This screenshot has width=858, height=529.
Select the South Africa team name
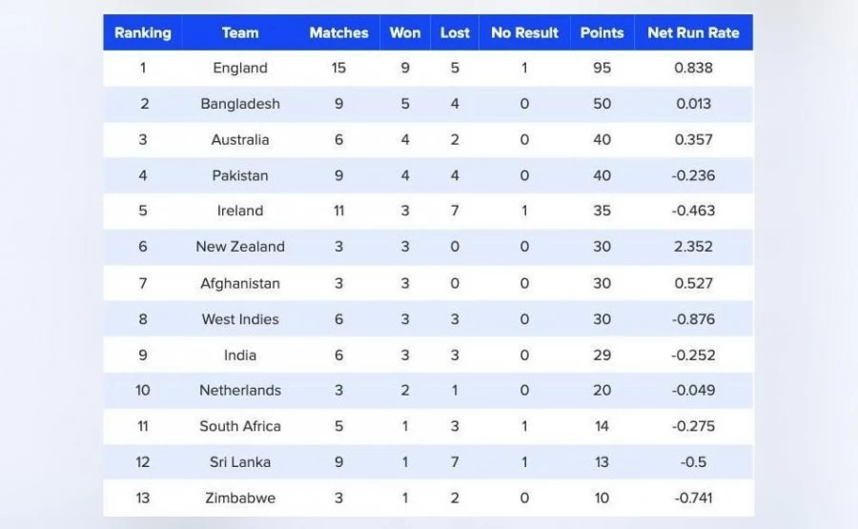click(240, 426)
